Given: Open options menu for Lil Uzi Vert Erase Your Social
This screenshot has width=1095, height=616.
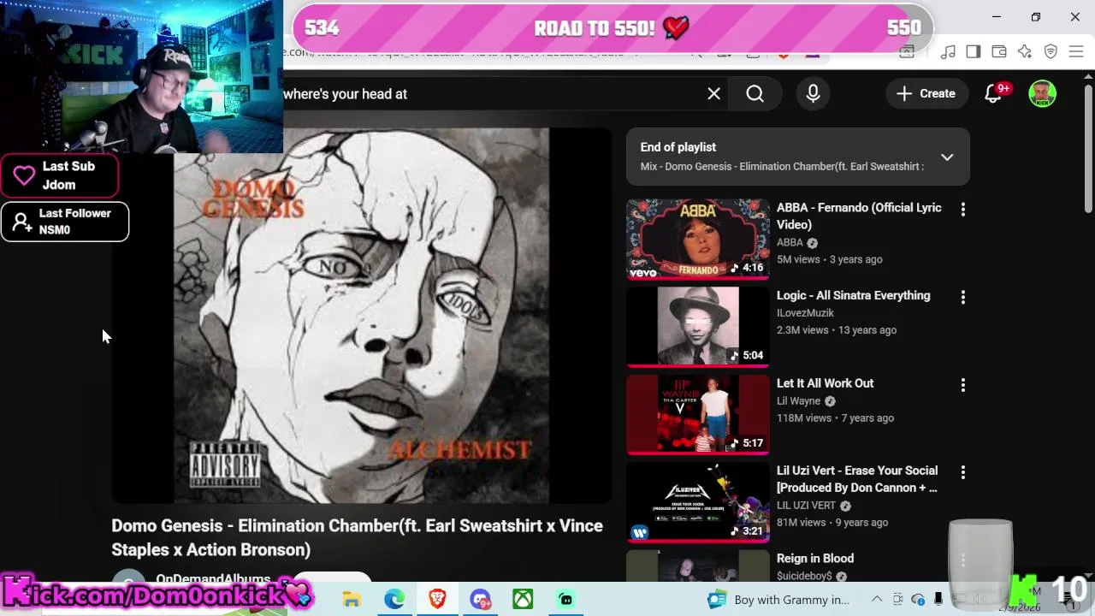Looking at the screenshot, I should pos(963,472).
